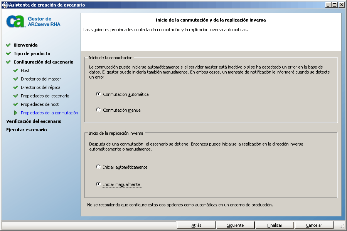Image resolution: width=347 pixels, height=231 pixels.
Task: Click the green arrow beside Propiedades de la conmutación
Action: click(x=15, y=113)
